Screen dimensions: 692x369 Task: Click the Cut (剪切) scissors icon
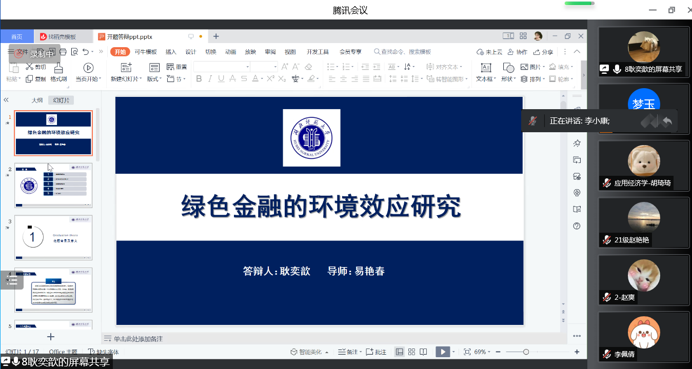[x=29, y=67]
